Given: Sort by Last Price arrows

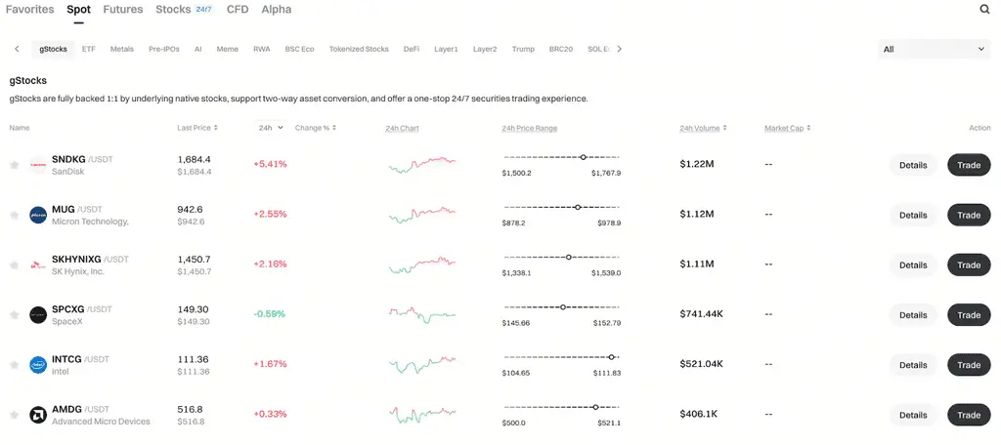Looking at the screenshot, I should [x=216, y=128].
